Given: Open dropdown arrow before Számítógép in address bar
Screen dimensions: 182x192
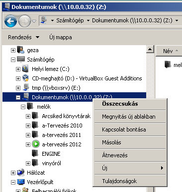Looking at the screenshot, I should [x=52, y=21].
